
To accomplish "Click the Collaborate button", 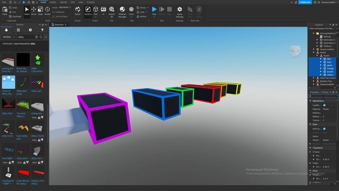I will [x=305, y=2].
